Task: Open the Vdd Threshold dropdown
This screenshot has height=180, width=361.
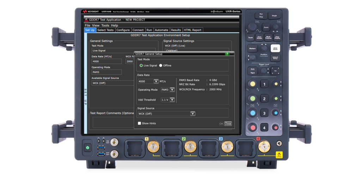Action: tap(172, 100)
